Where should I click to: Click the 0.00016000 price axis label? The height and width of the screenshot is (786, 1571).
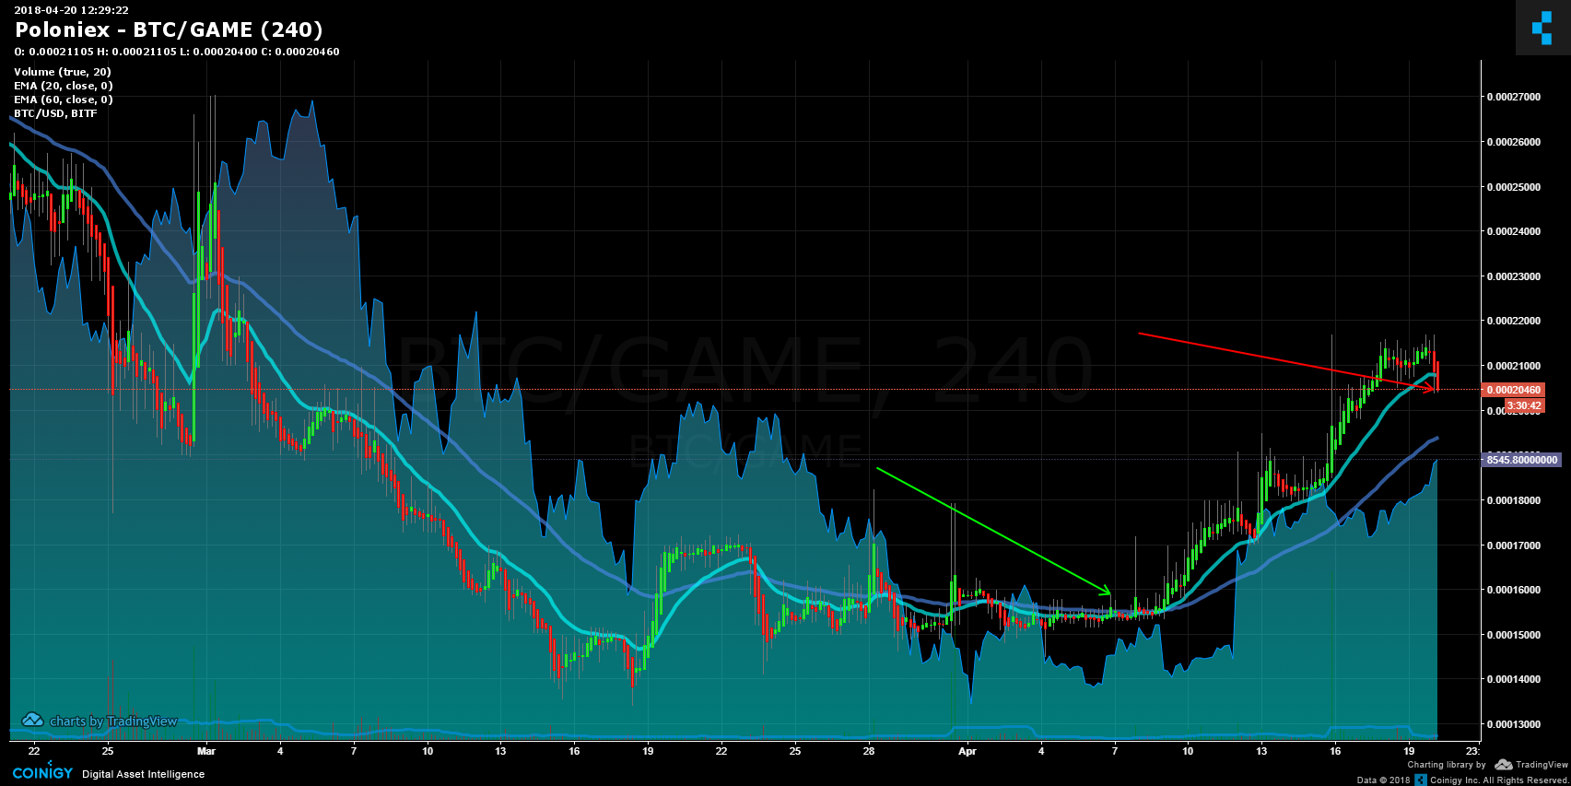(x=1513, y=590)
